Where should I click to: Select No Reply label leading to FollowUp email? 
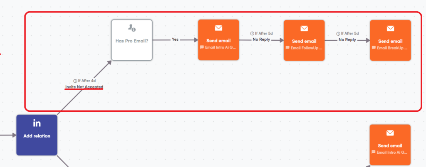pos(261,40)
